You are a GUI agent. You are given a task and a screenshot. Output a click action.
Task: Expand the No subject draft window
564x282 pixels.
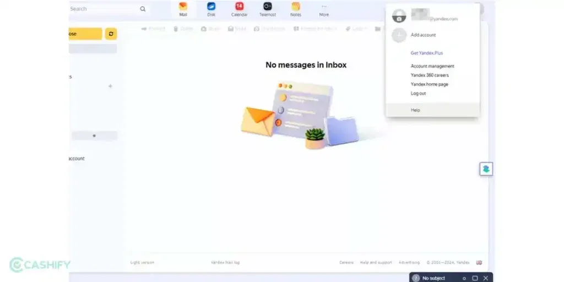click(475, 278)
